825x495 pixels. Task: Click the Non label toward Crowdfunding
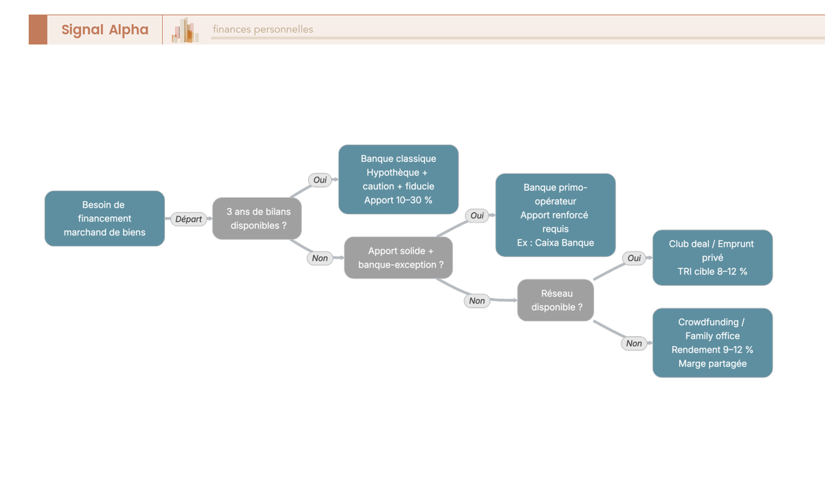634,343
